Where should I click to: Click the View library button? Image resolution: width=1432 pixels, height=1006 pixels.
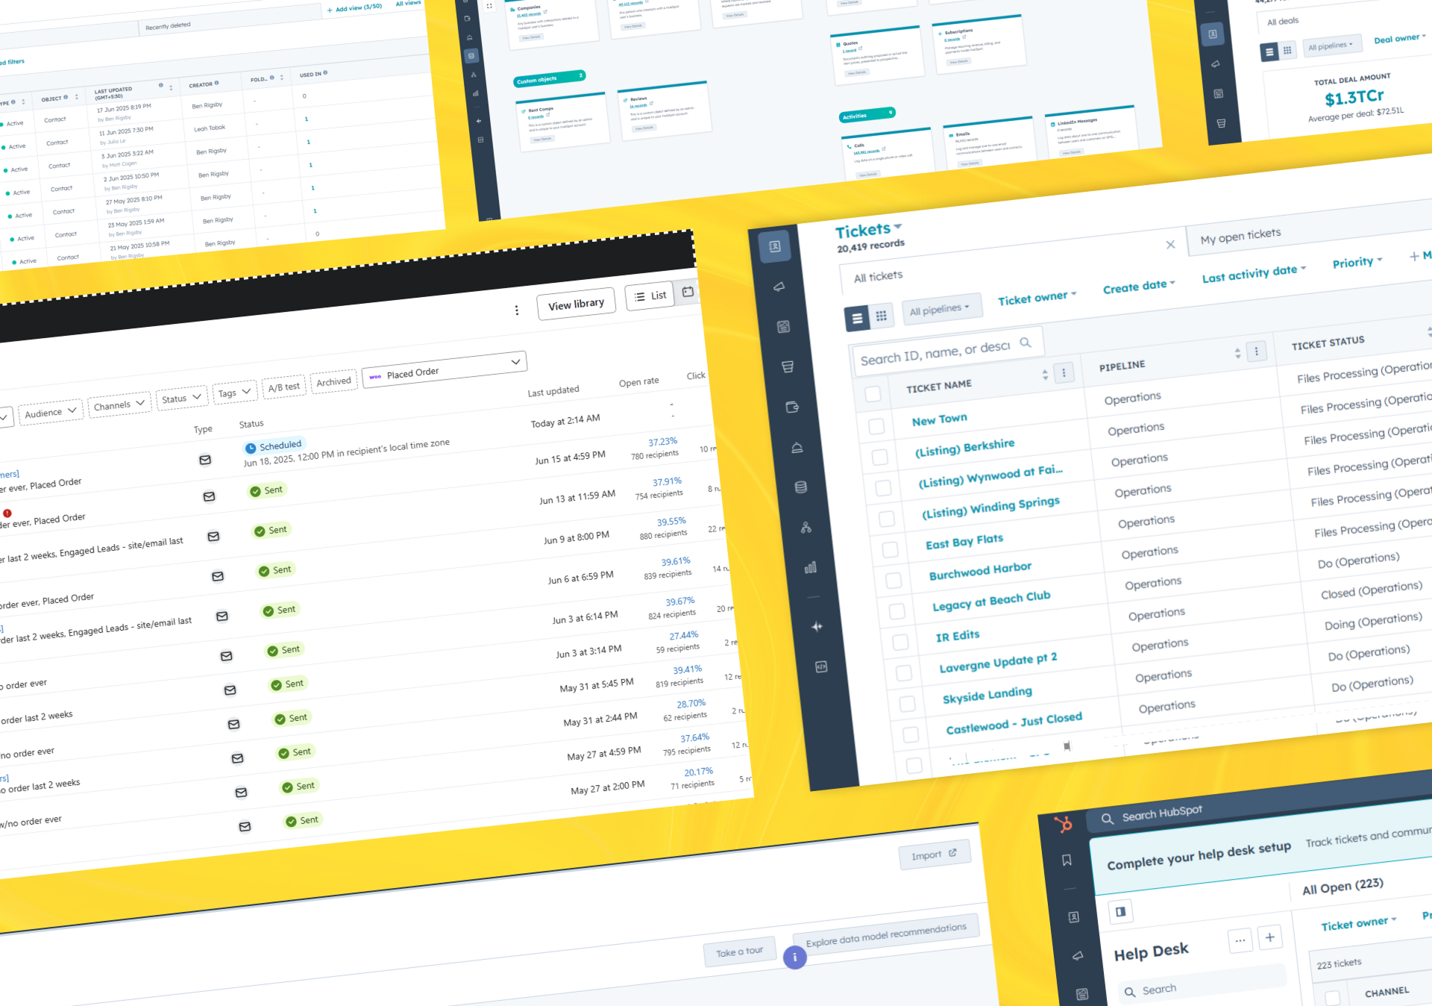click(576, 304)
